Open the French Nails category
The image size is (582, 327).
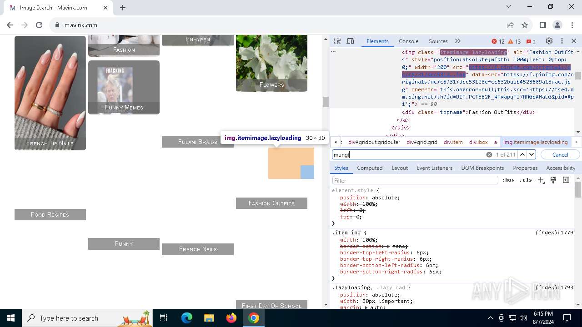197,249
